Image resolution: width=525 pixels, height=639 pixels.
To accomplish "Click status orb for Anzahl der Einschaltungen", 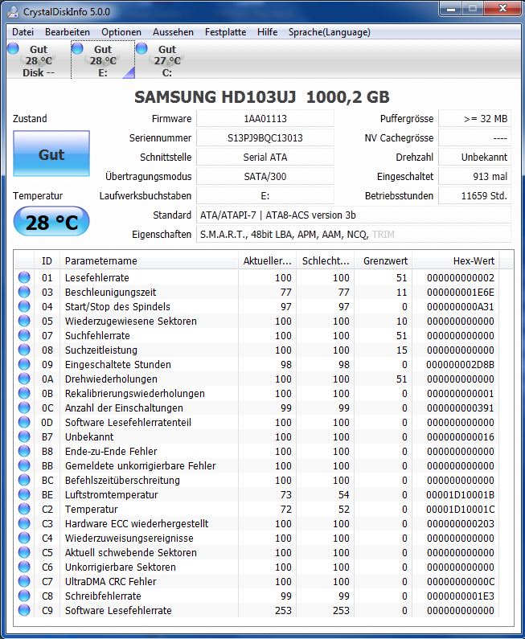I will pyautogui.click(x=24, y=408).
